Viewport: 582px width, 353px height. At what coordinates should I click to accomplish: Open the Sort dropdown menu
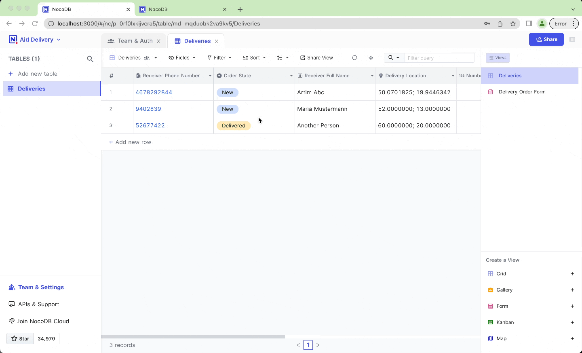click(254, 58)
